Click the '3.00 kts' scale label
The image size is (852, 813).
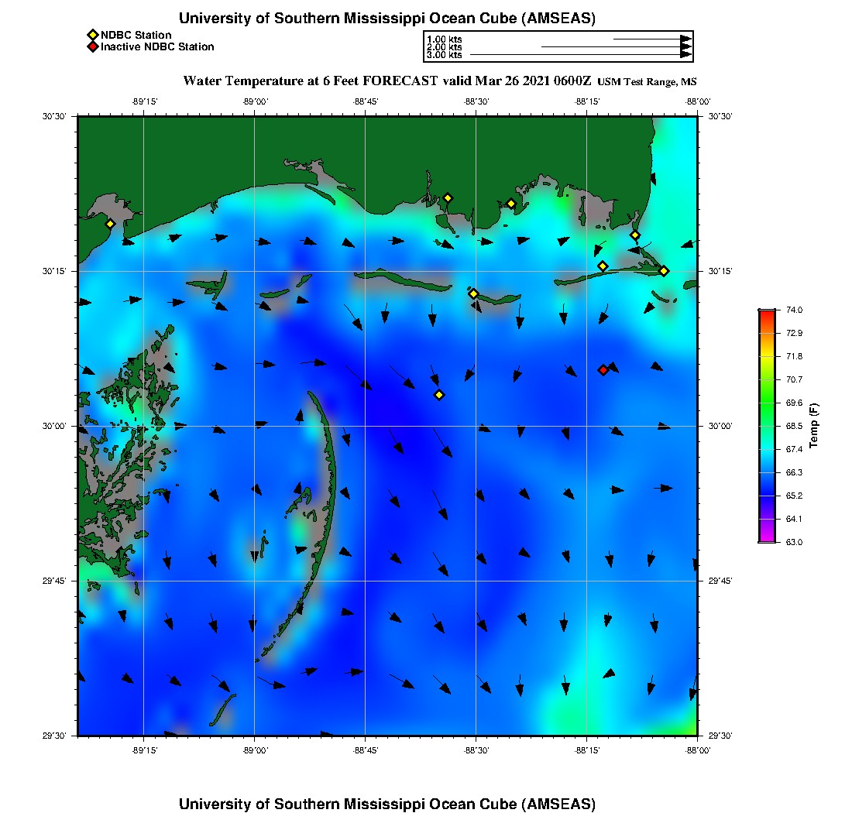point(444,55)
